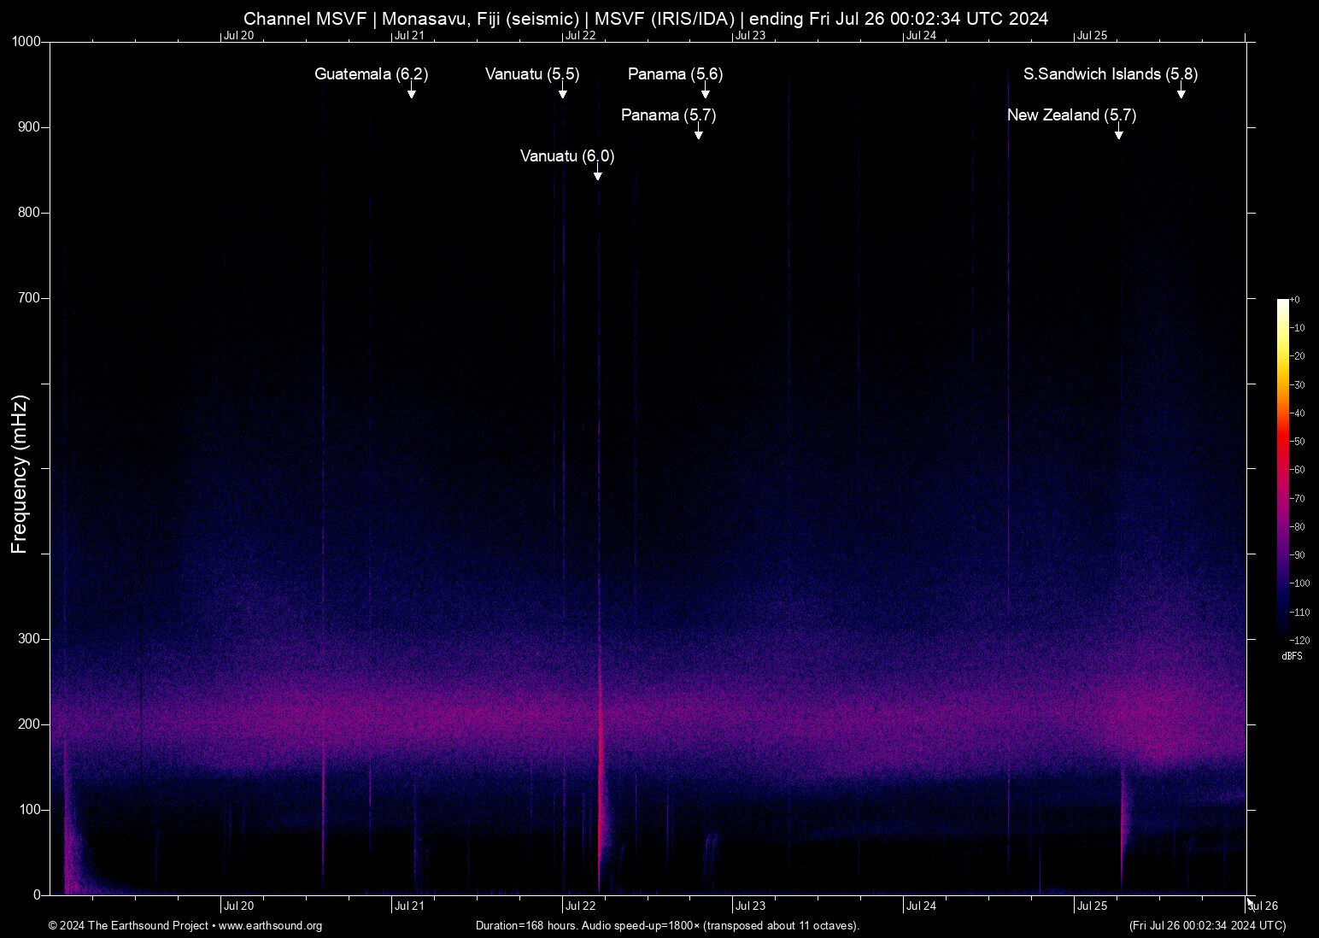
Task: Select the 100 frequency tick label
Action: coord(30,810)
